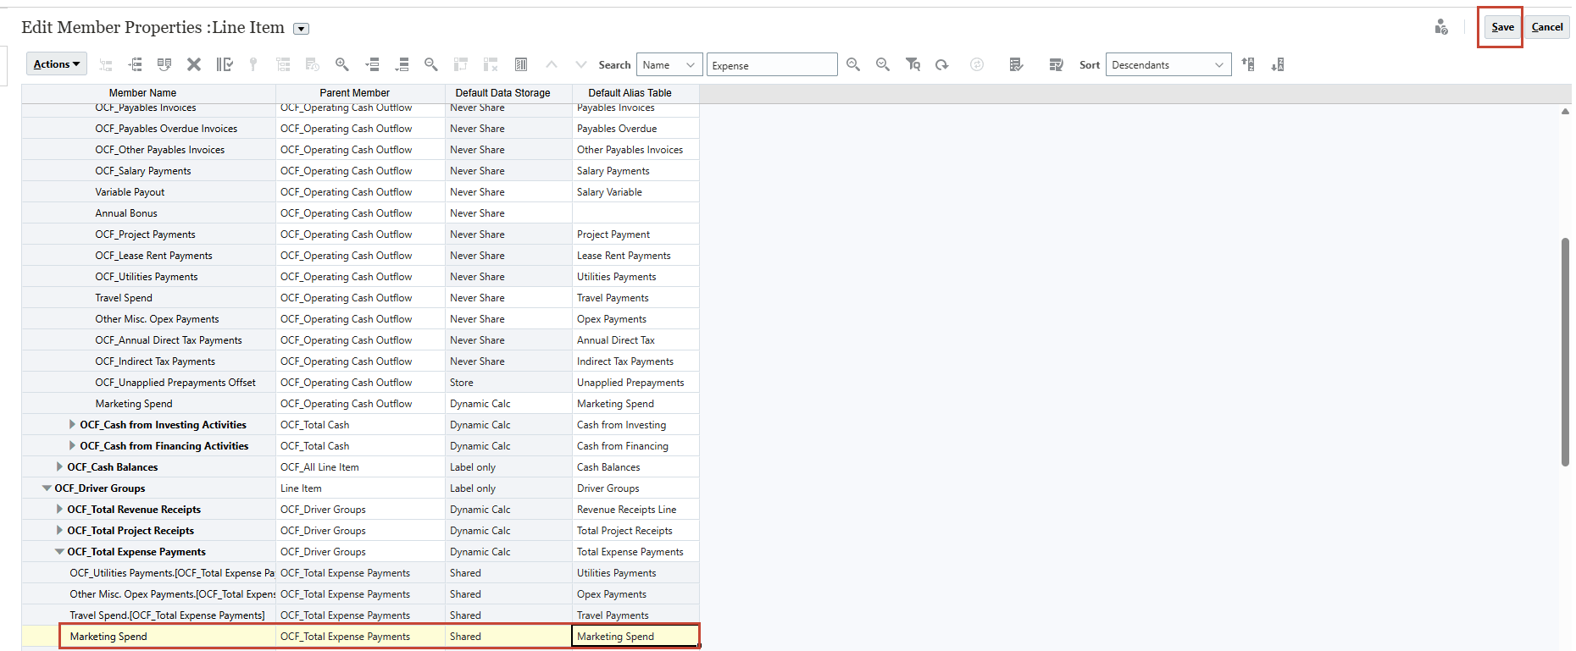Click the Lease Rent Payments alias cell
Viewport: 1576px width, 651px height.
[x=635, y=256]
